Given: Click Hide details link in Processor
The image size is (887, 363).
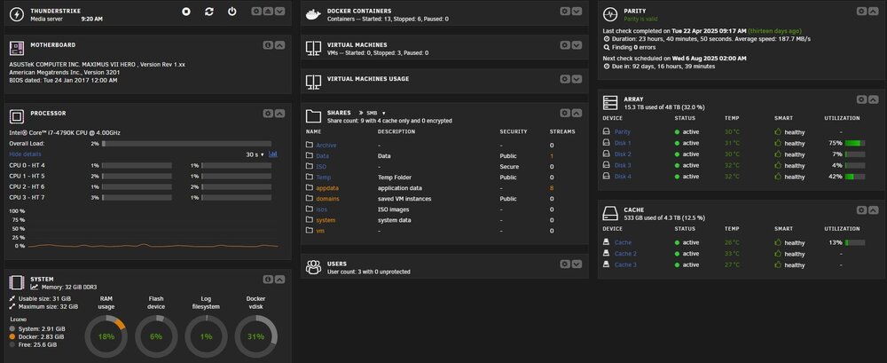Looking at the screenshot, I should (25, 154).
